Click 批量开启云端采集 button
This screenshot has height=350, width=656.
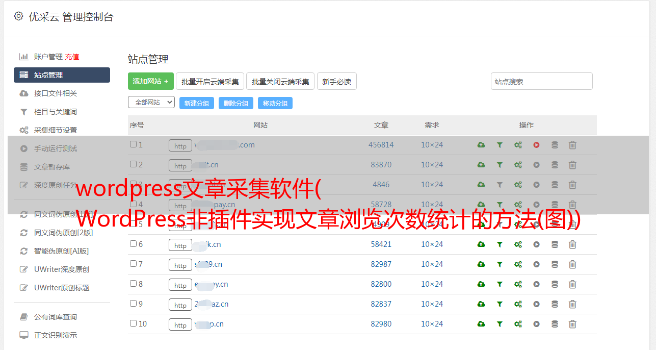tap(210, 81)
